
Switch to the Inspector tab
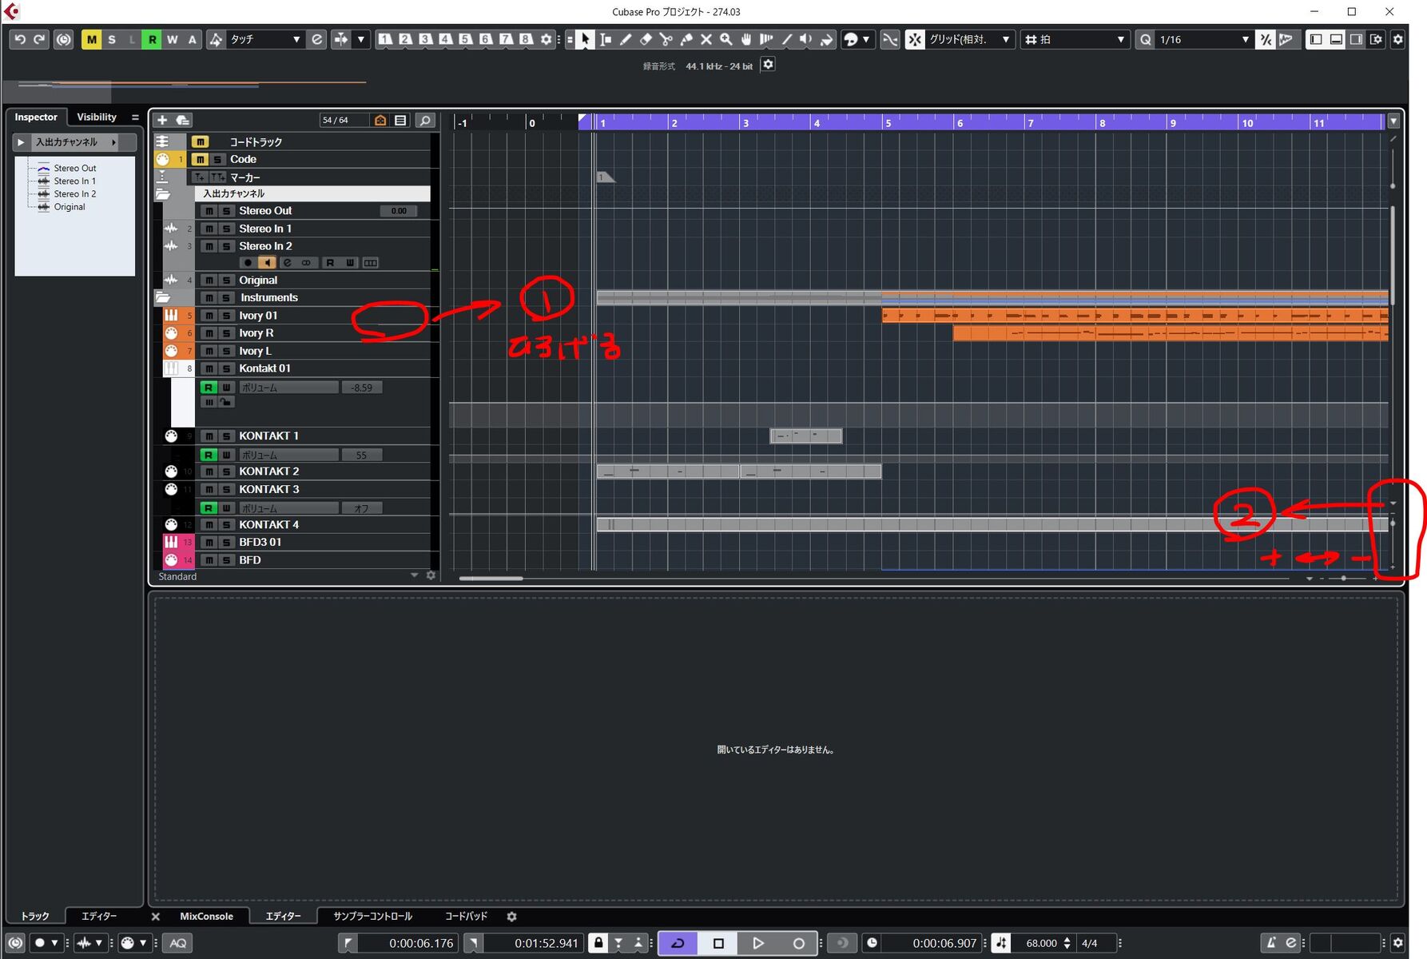(x=36, y=117)
